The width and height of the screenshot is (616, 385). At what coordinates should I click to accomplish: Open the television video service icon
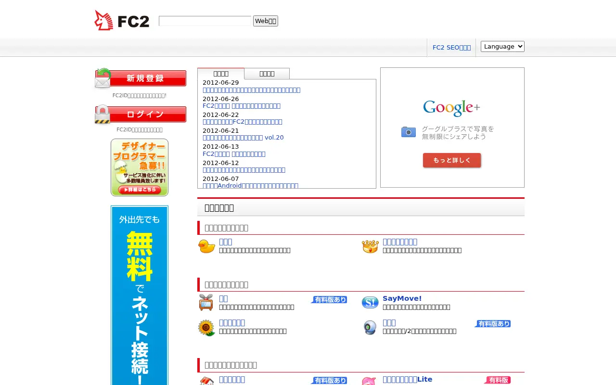coord(206,302)
